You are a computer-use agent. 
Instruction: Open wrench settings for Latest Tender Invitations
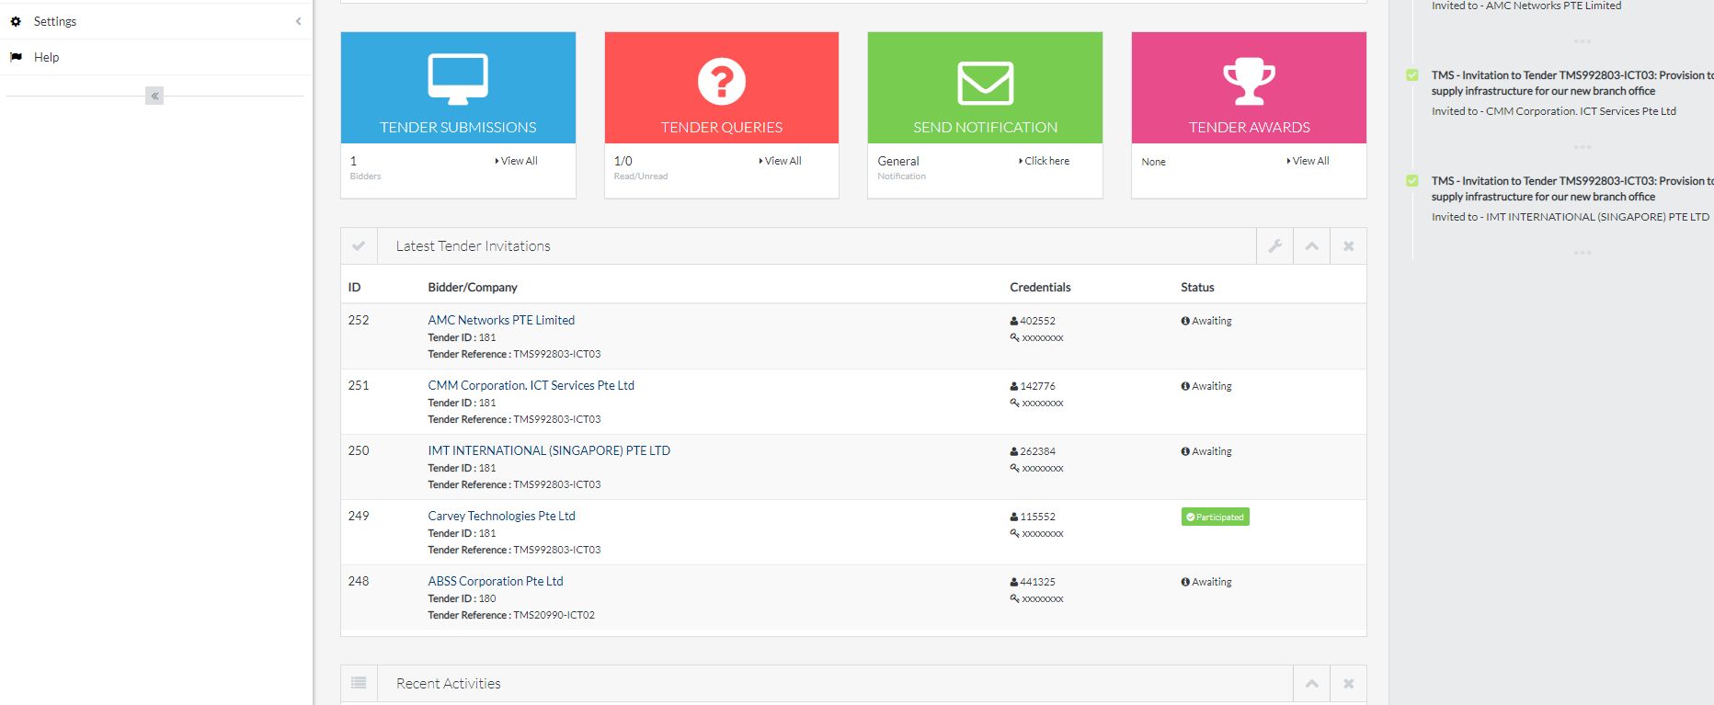pos(1274,246)
